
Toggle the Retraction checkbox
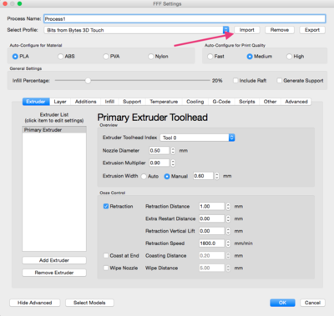[x=106, y=206]
